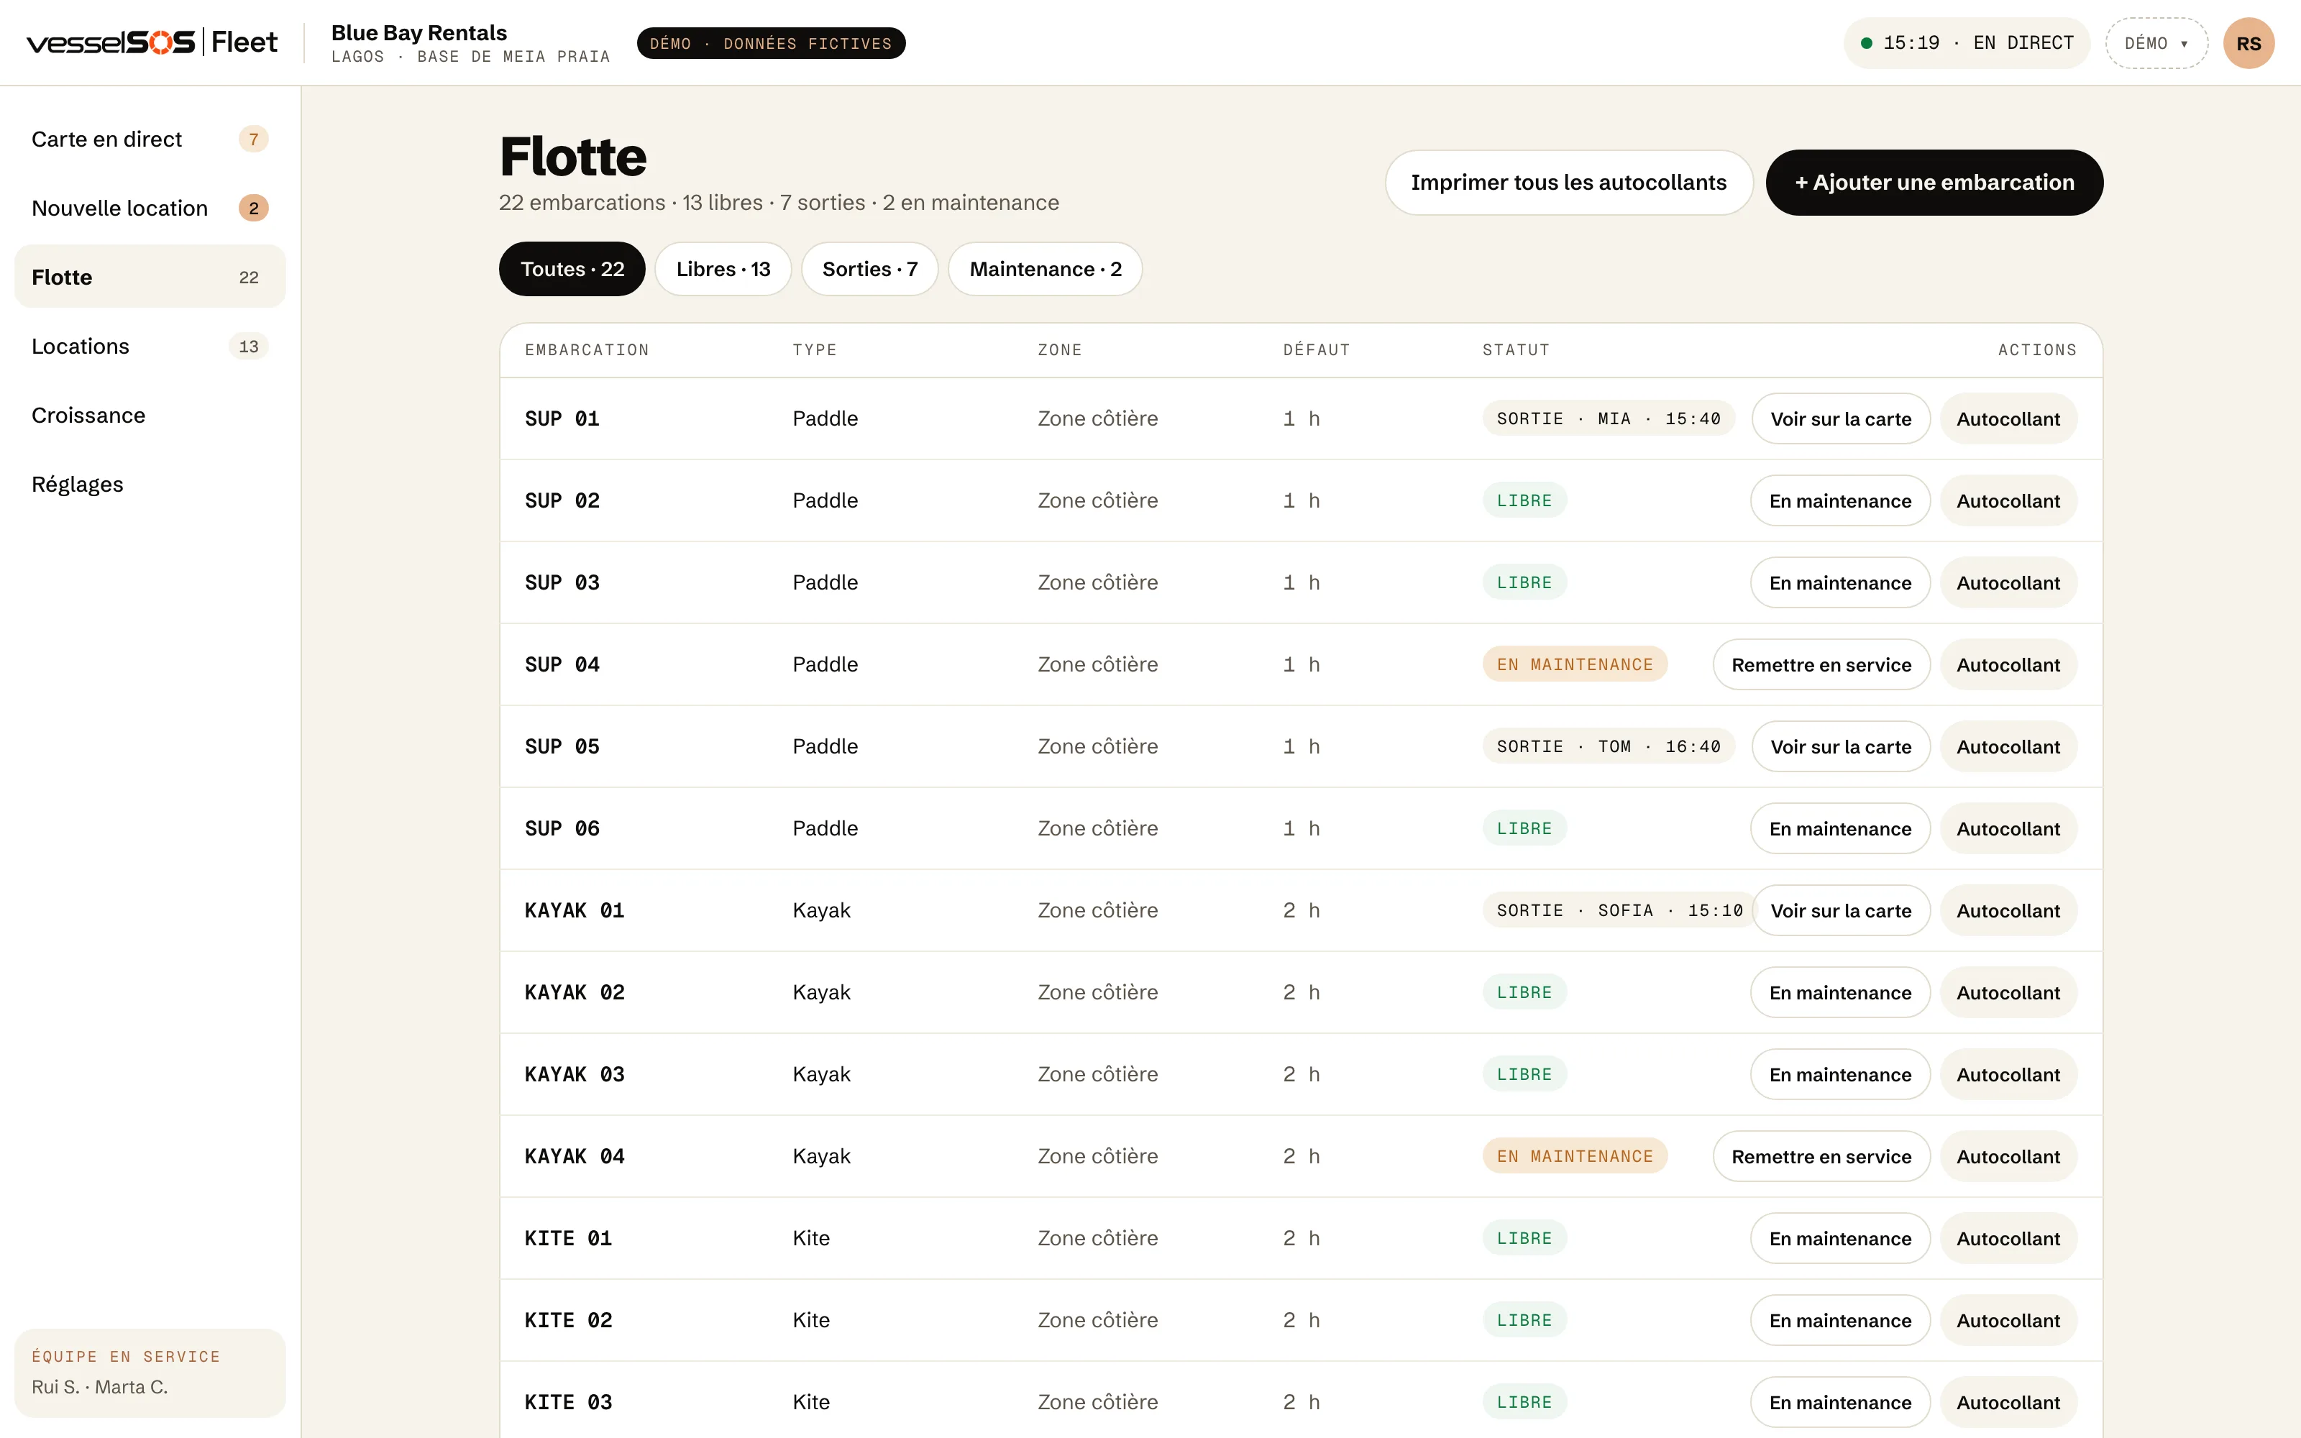2301x1438 pixels.
Task: Filter by Maintenance · 2
Action: tap(1045, 269)
